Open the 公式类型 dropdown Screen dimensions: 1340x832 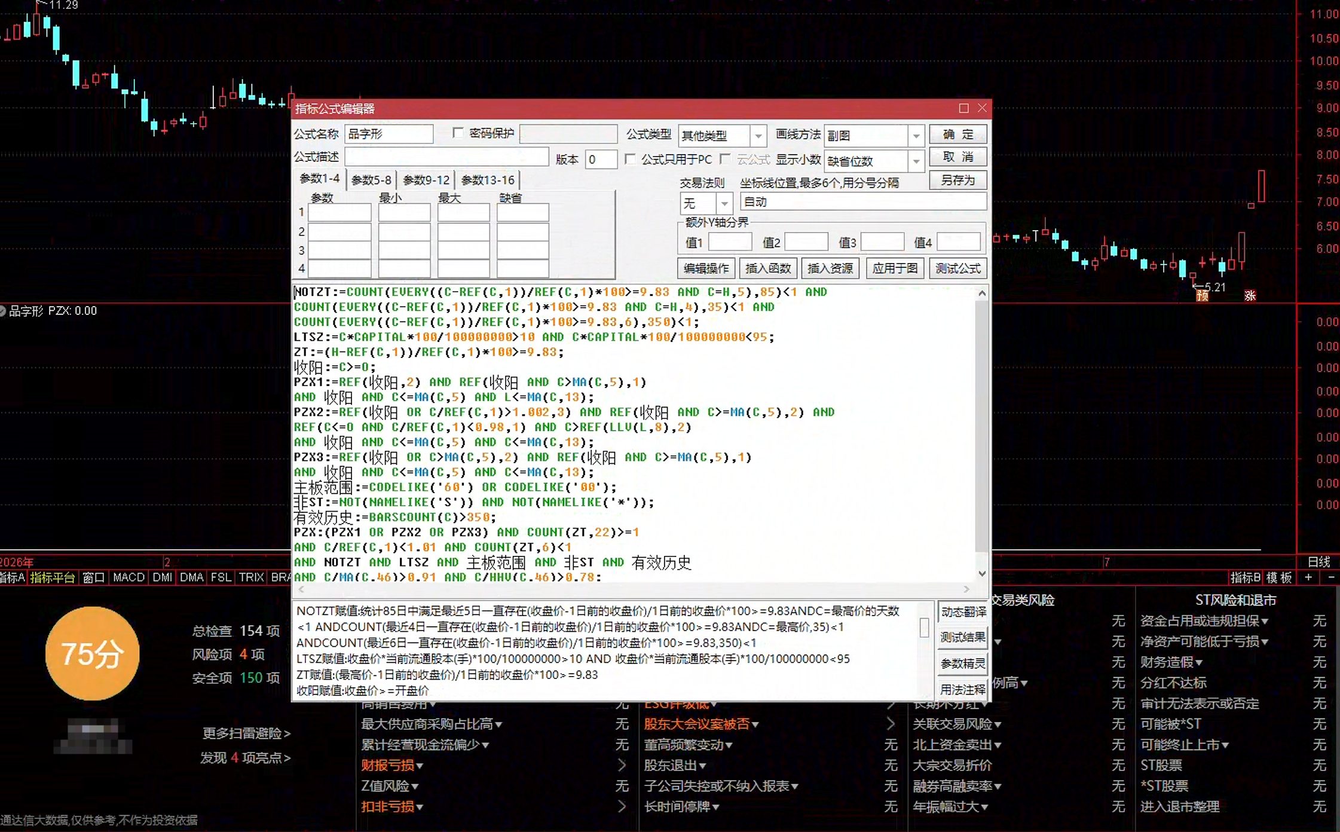[758, 136]
